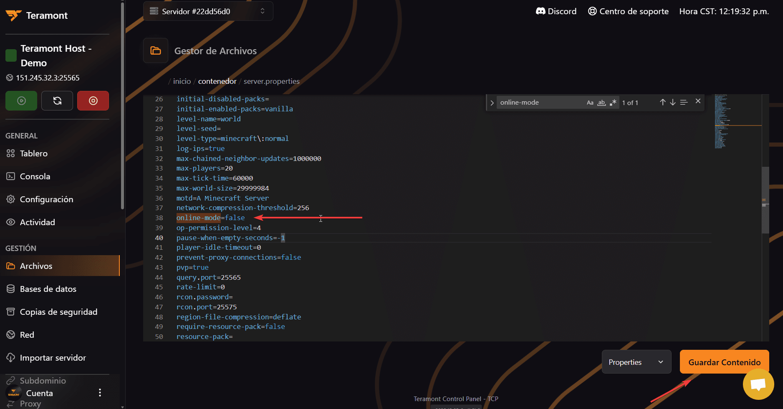The width and height of the screenshot is (783, 409).
Task: Click the line level-name=world
Action: [x=209, y=119]
